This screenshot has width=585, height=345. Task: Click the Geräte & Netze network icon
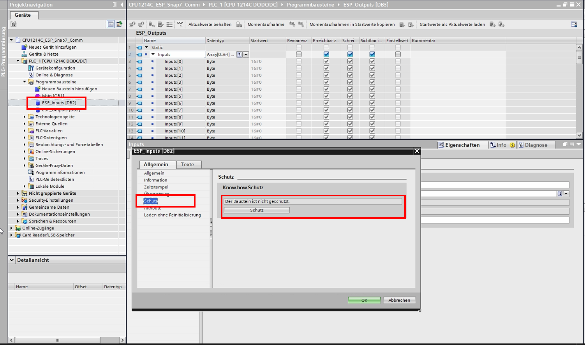point(25,54)
